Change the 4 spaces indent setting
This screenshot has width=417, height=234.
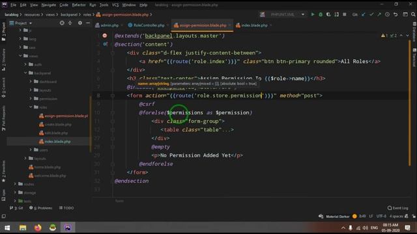[396, 216]
